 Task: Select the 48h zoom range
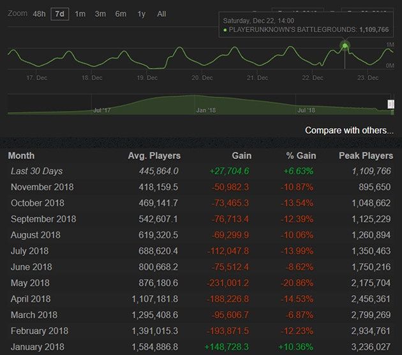39,14
